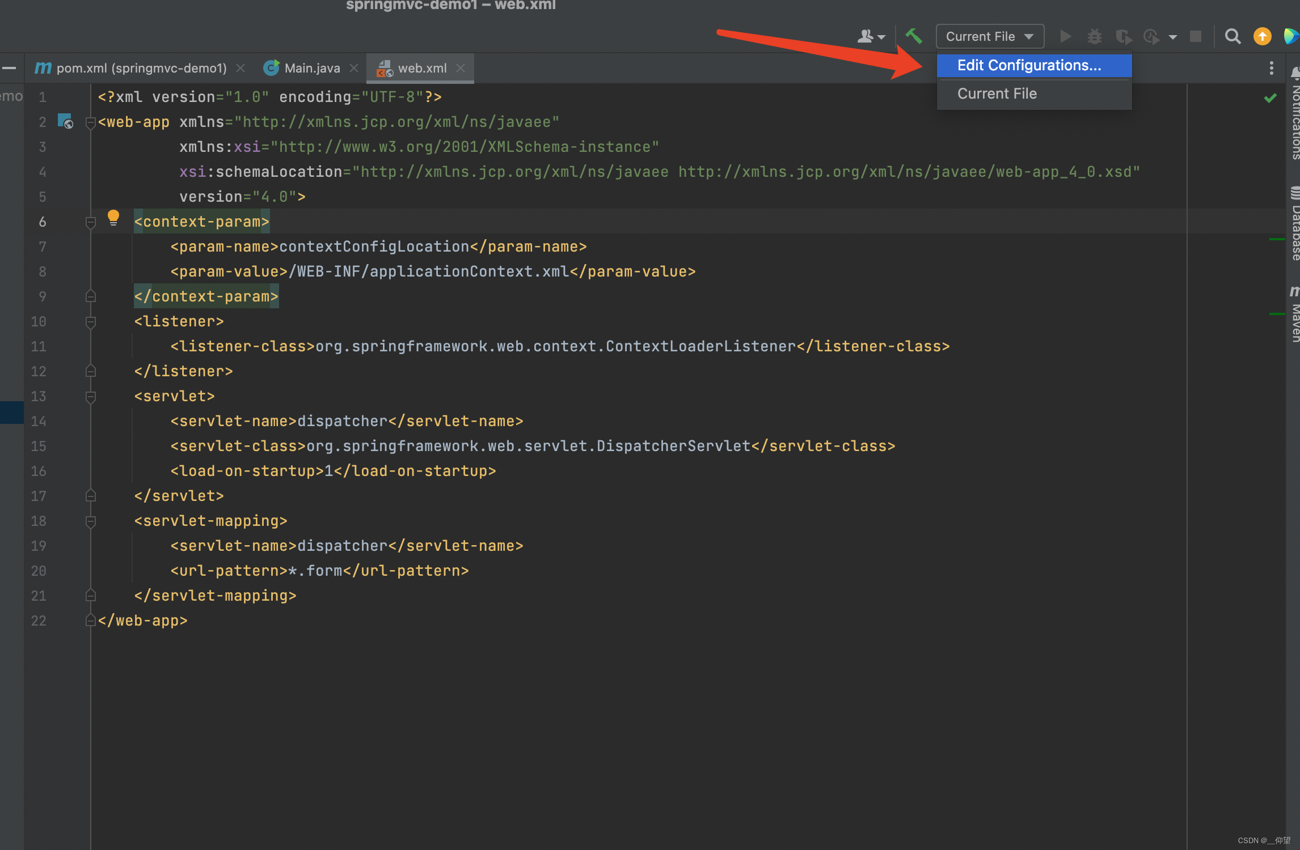Select Edit Configurations menu entry
This screenshot has height=850, width=1300.
pyautogui.click(x=1029, y=65)
